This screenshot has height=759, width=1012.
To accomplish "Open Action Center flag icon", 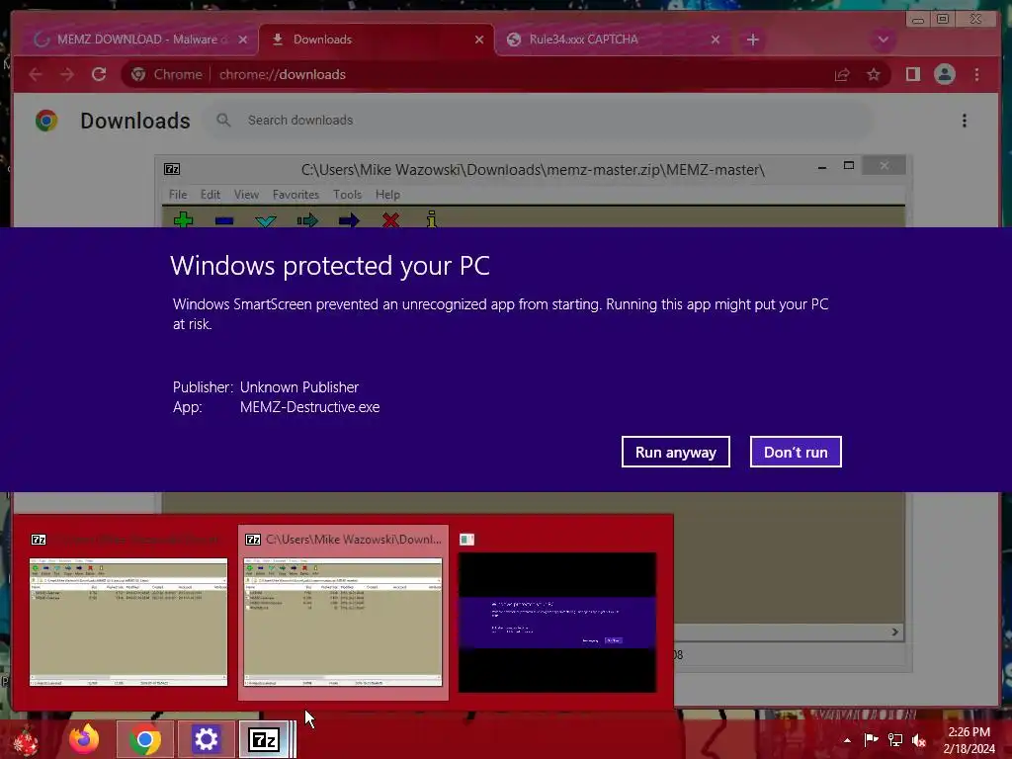I will pyautogui.click(x=871, y=739).
